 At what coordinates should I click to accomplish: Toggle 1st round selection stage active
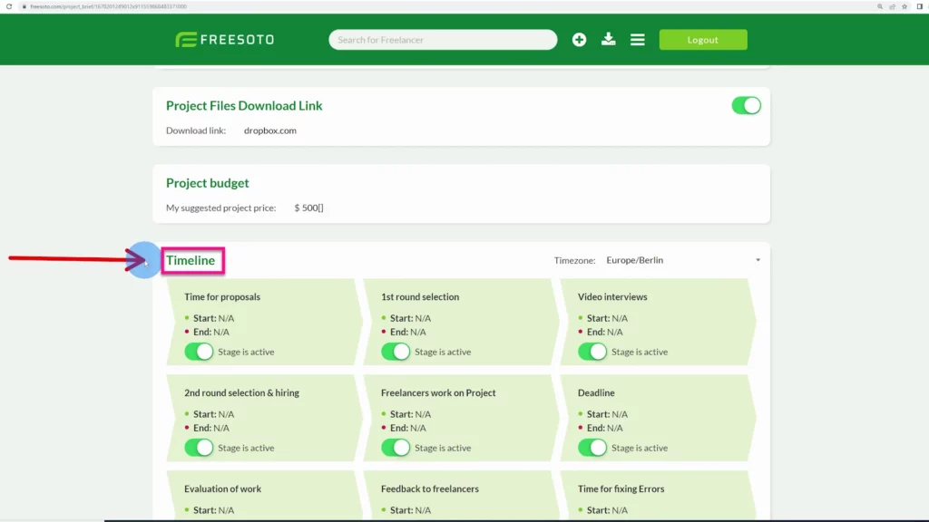click(x=396, y=352)
